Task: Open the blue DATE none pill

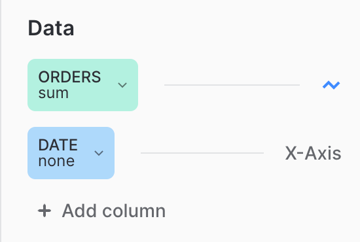Action: pyautogui.click(x=71, y=153)
